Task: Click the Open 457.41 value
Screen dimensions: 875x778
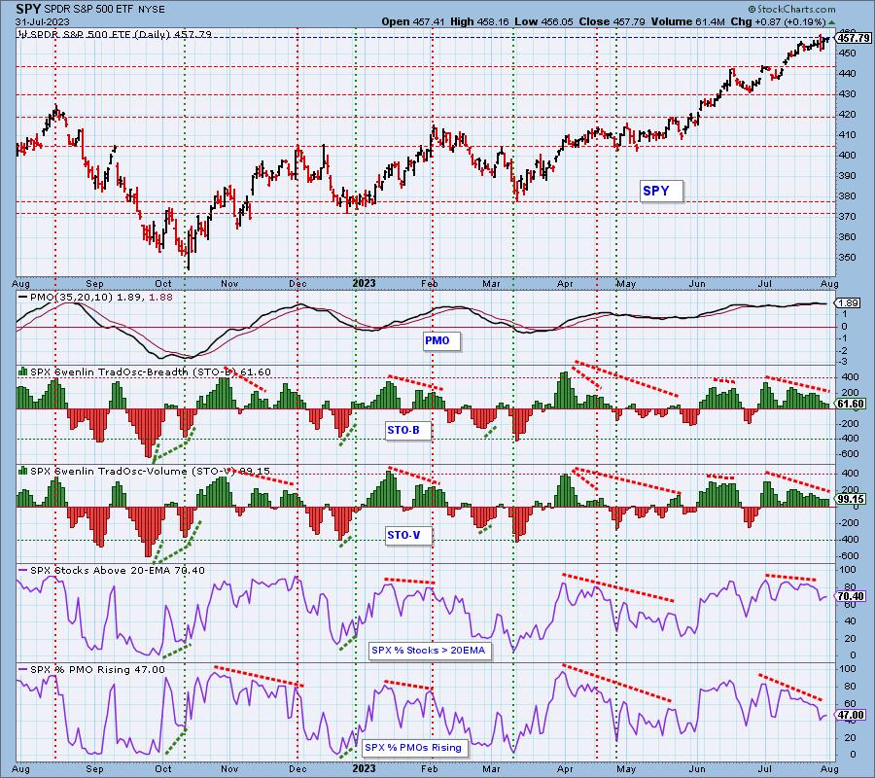Action: [x=413, y=21]
